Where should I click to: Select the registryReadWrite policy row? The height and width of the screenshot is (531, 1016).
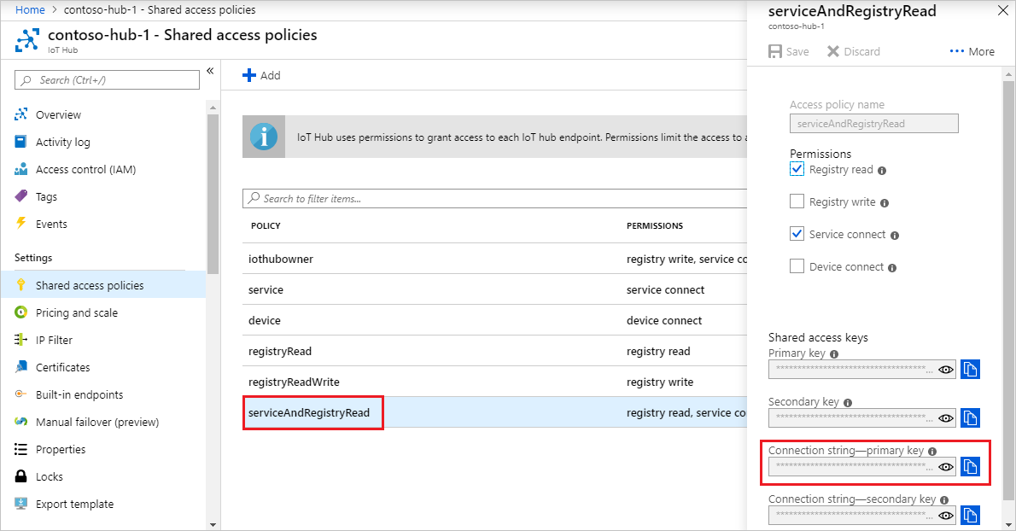click(494, 382)
